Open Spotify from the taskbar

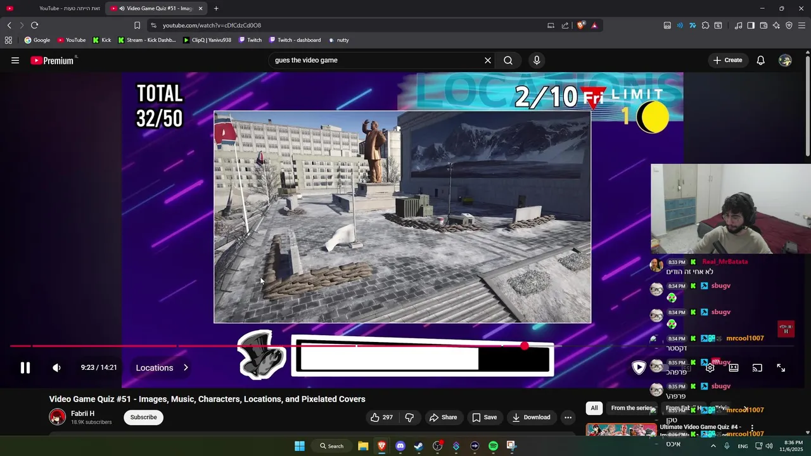pos(493,446)
